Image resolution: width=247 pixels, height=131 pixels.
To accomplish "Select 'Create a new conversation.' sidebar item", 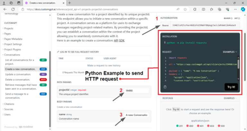I will pos(26,69).
